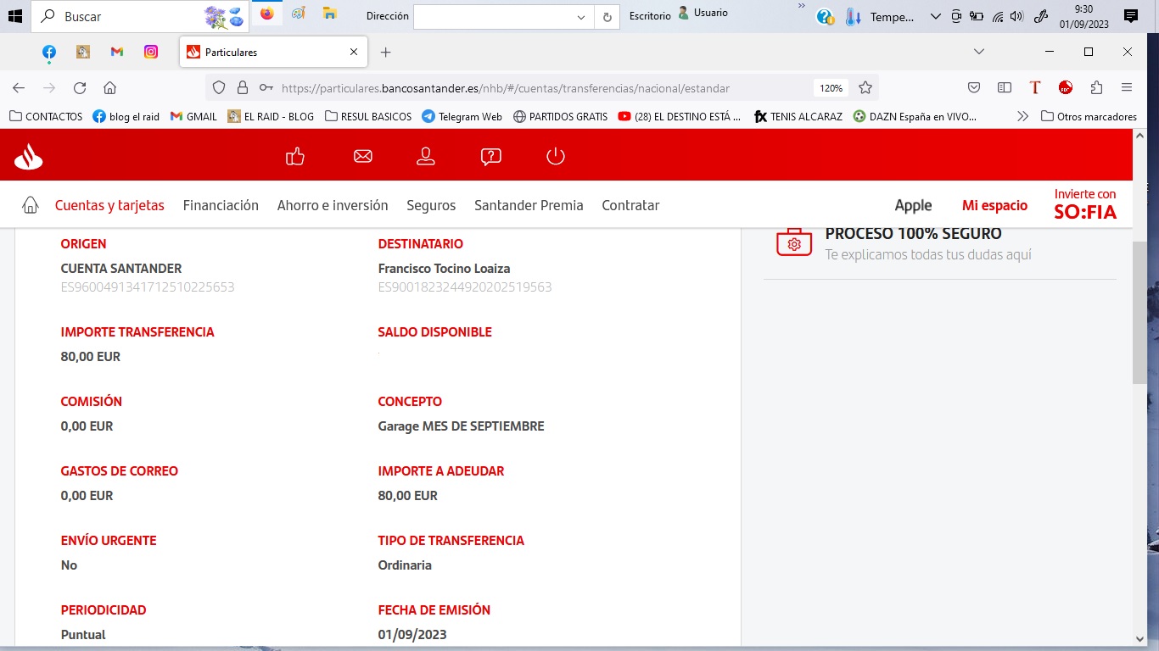Bookmark this page with the star icon

pyautogui.click(x=865, y=87)
